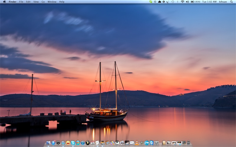Open iCal calendar icon showing 22
Screen dimensions: 236x147
[x=93, y=143]
